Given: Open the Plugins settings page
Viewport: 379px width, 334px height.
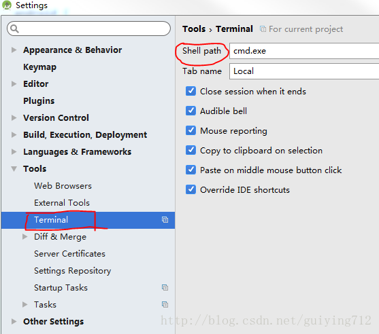Looking at the screenshot, I should click(39, 101).
